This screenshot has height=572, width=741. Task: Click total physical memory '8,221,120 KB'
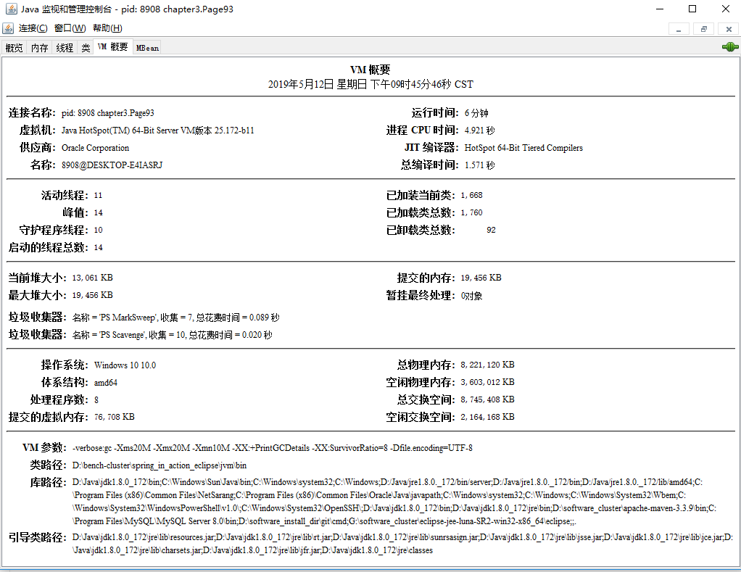[487, 365]
